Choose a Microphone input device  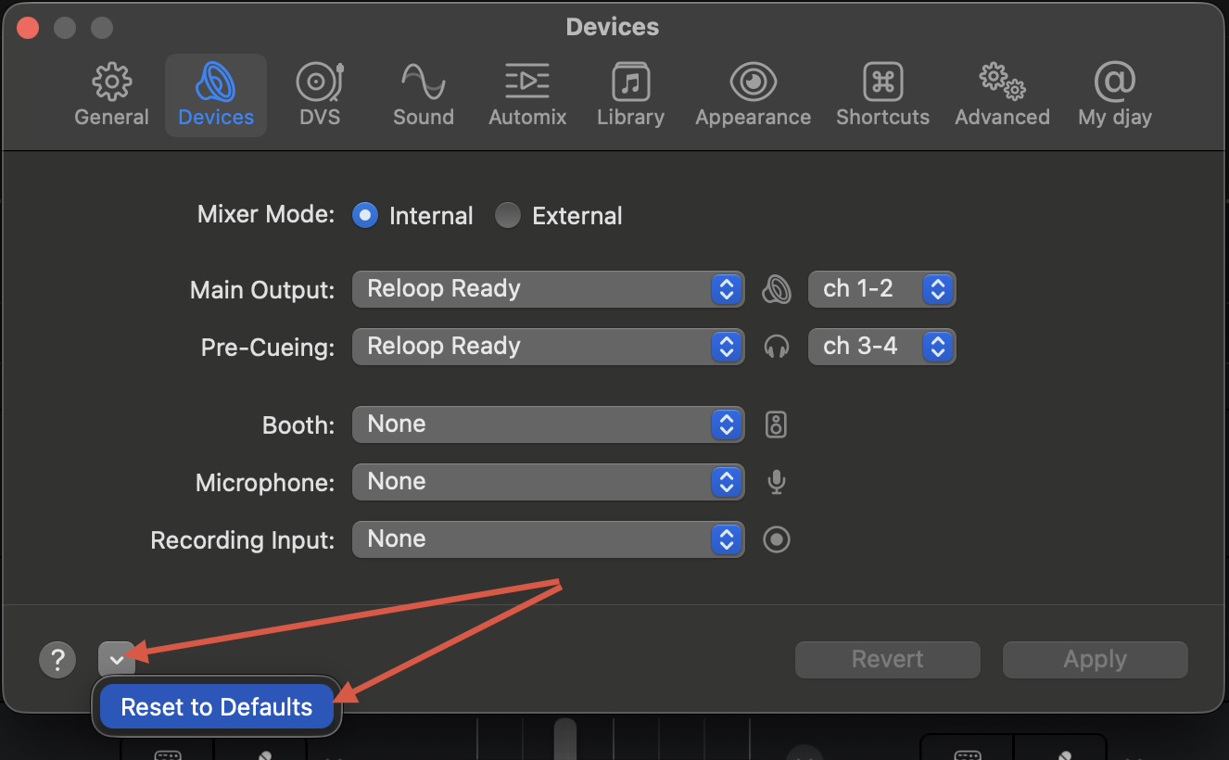click(548, 482)
